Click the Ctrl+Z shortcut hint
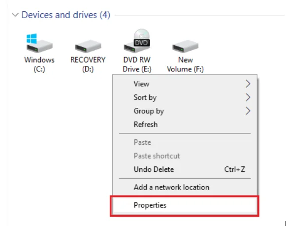Image resolution: width=286 pixels, height=226 pixels. [235, 169]
